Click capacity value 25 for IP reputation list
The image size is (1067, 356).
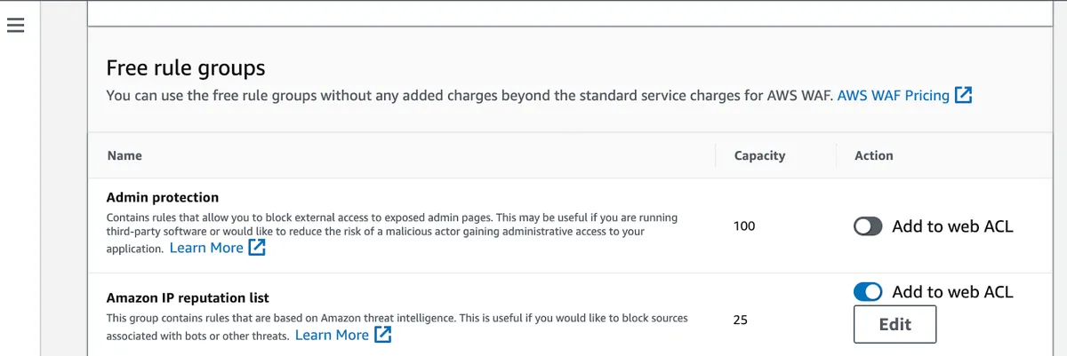(741, 320)
